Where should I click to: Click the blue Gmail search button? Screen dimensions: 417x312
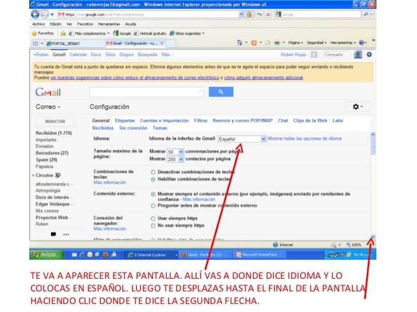coord(221,91)
